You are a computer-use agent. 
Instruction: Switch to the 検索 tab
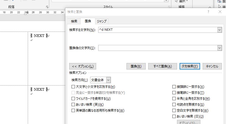(74, 21)
